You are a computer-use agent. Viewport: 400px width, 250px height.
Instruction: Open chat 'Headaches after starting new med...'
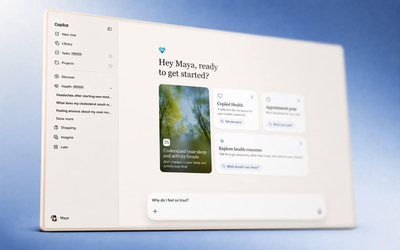point(84,96)
